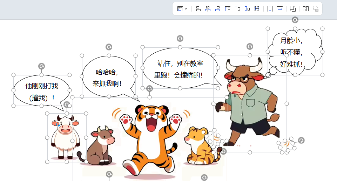Click rotation handle above 他刚刚打我 bubble
337x181 pixels.
[41, 66]
